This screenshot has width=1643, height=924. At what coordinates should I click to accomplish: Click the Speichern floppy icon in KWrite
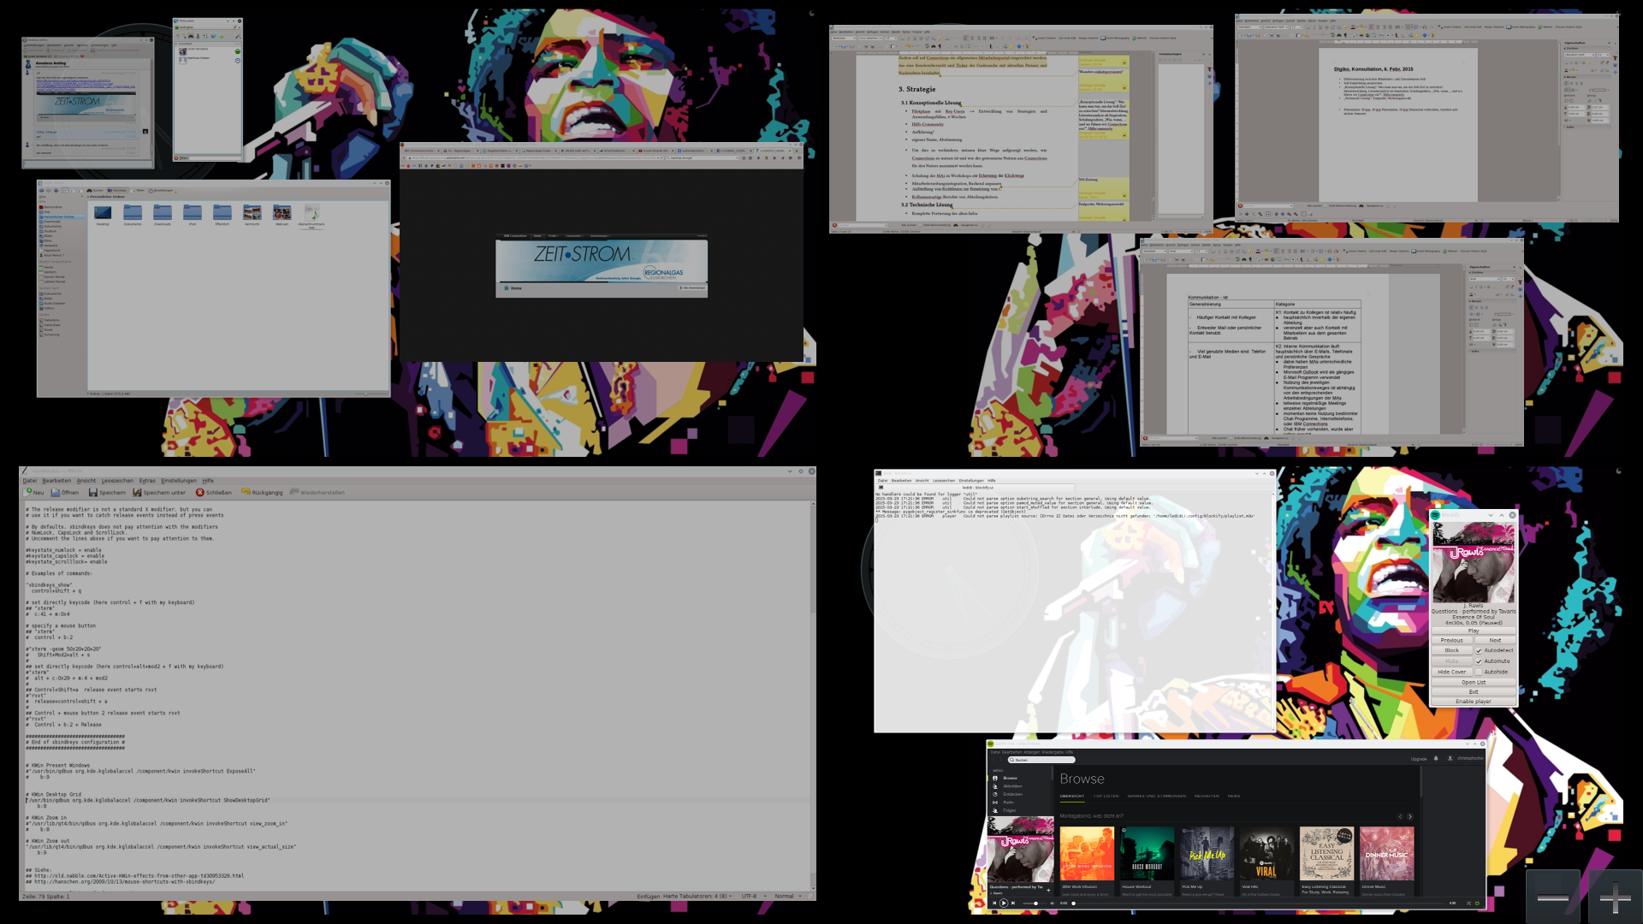[93, 492]
